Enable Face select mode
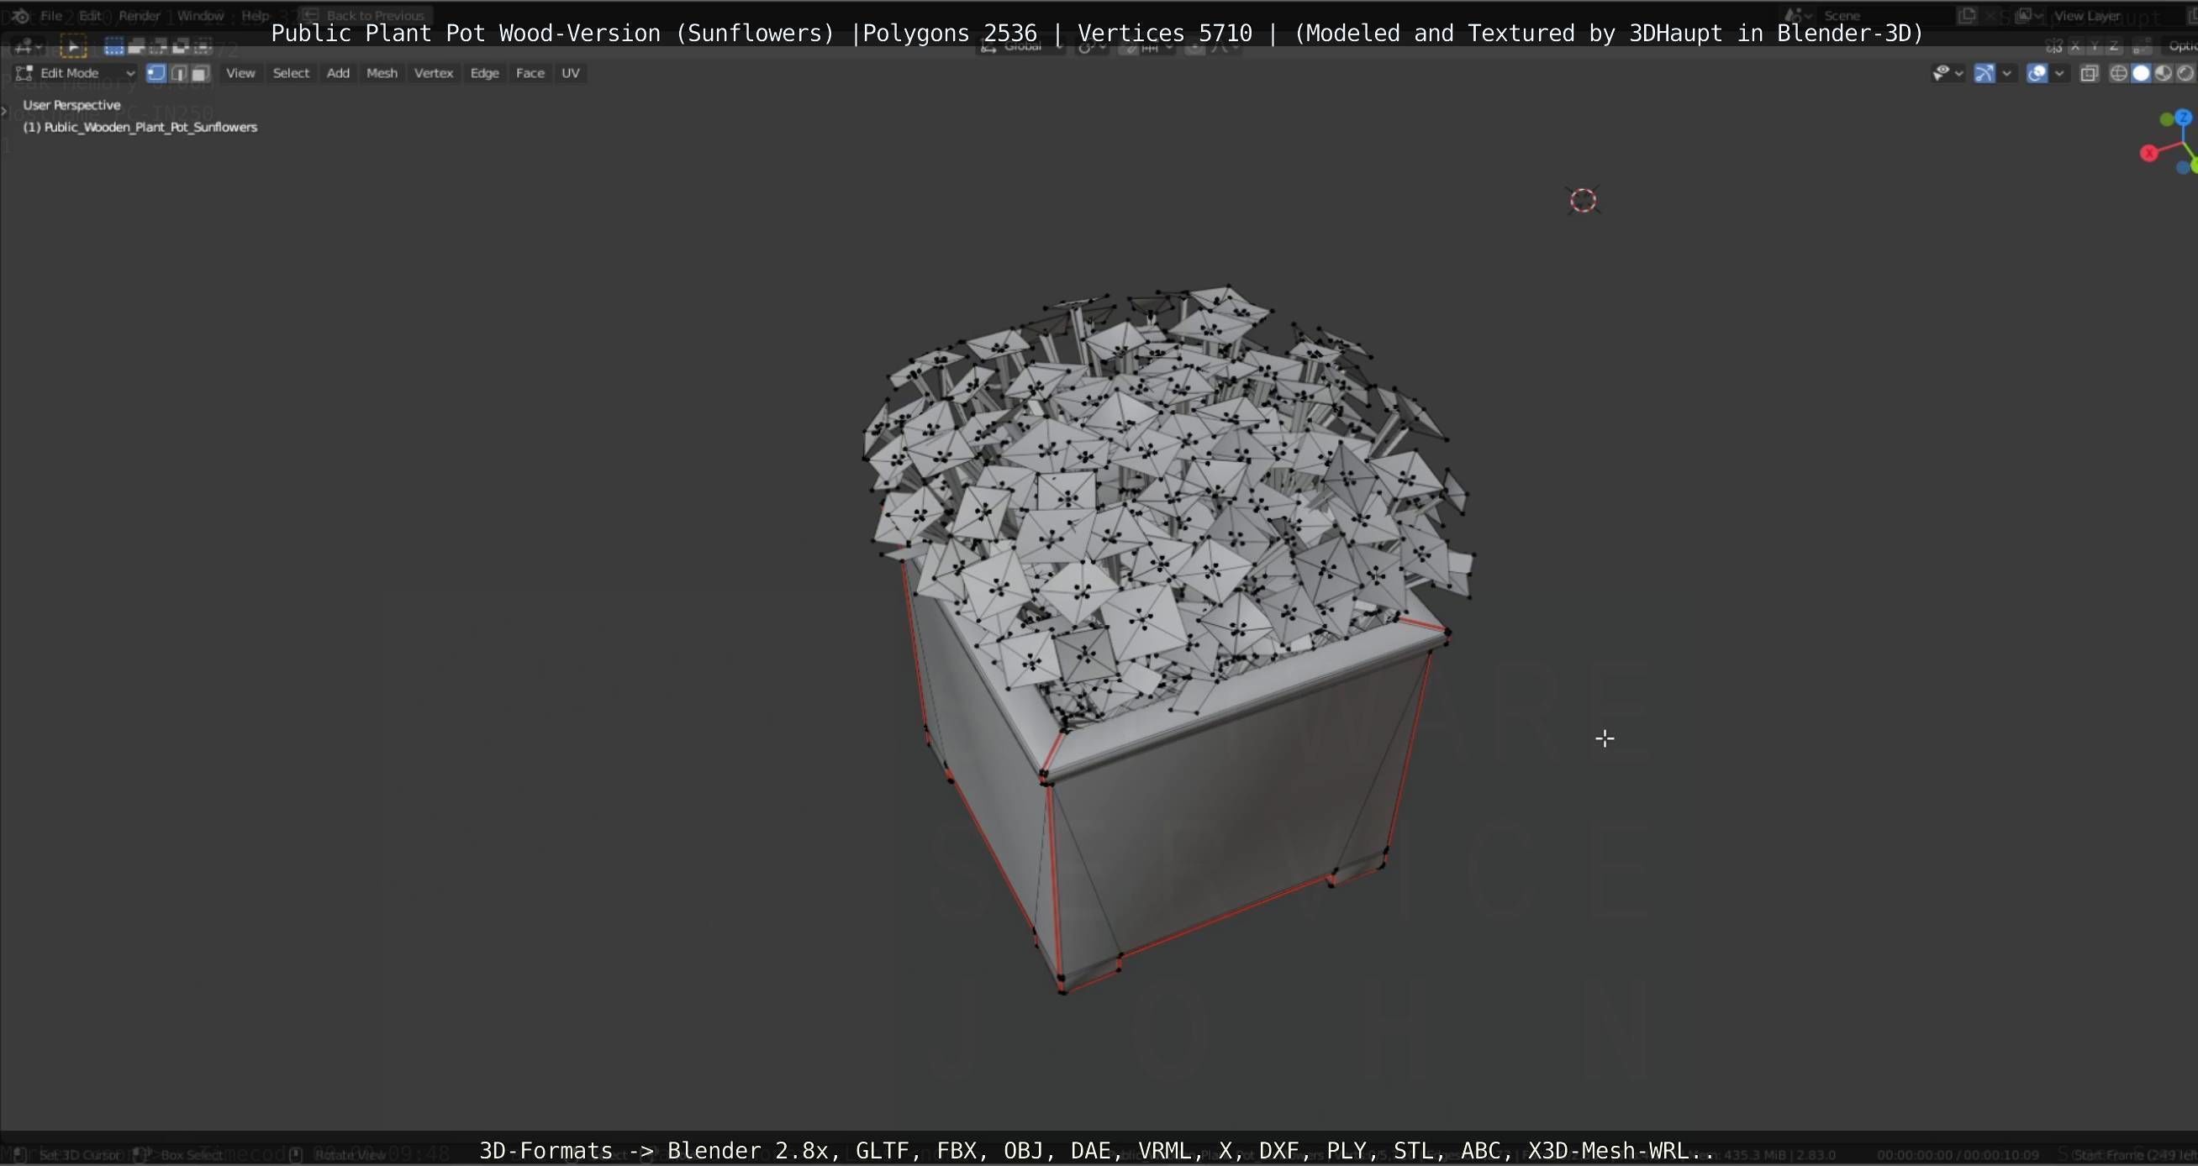 (200, 73)
